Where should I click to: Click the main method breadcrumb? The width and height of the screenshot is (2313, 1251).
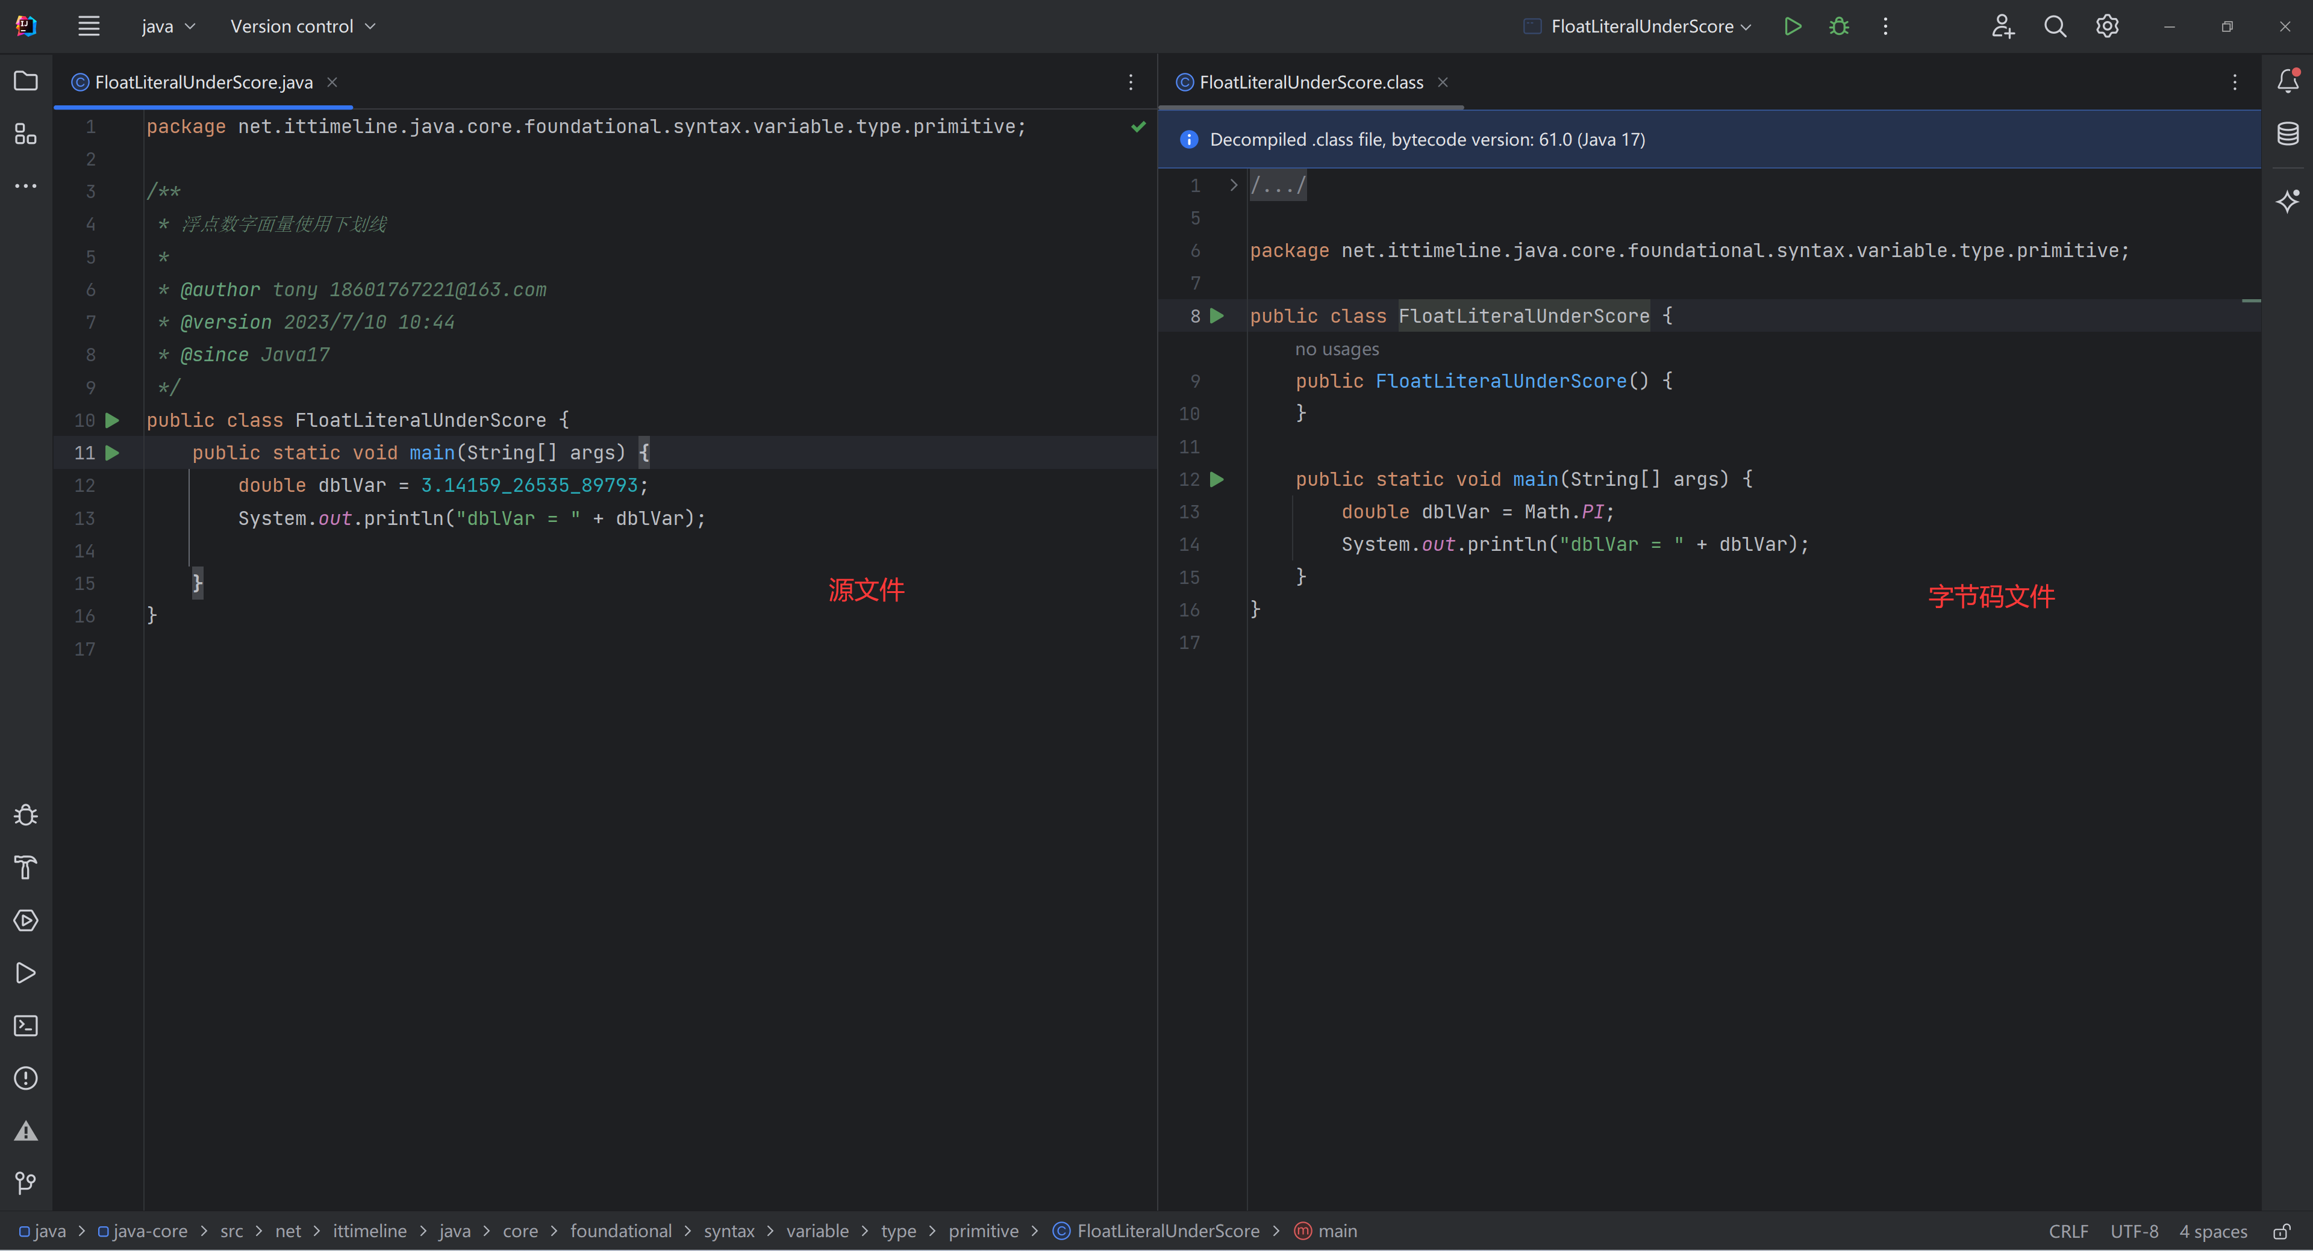pyautogui.click(x=1326, y=1231)
